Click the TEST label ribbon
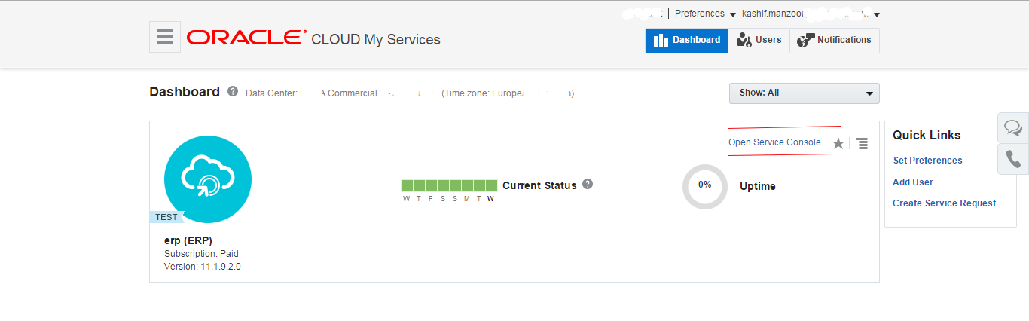1029x321 pixels. click(166, 217)
